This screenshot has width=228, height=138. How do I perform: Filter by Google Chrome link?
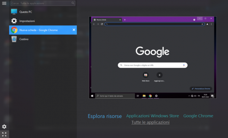pyautogui.click(x=198, y=116)
